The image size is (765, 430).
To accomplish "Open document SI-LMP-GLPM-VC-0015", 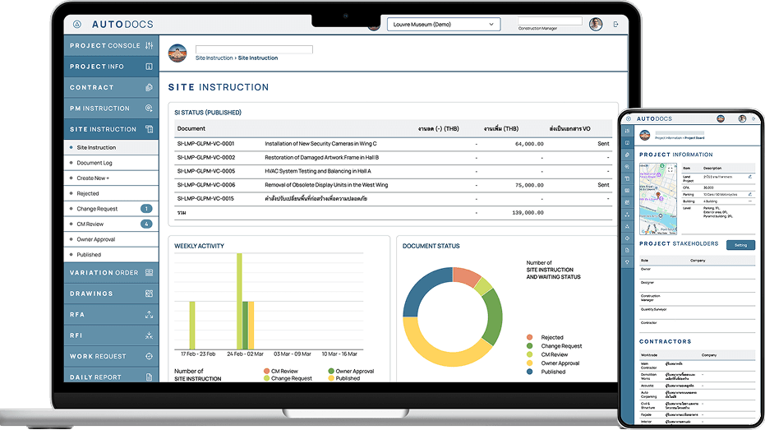I will (205, 199).
